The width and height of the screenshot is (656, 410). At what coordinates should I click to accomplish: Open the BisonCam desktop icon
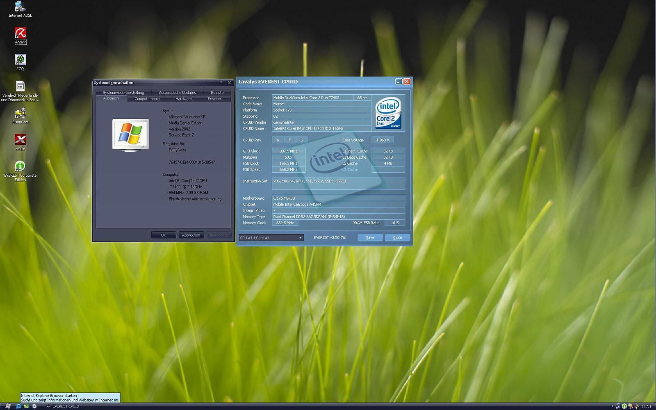(x=20, y=116)
